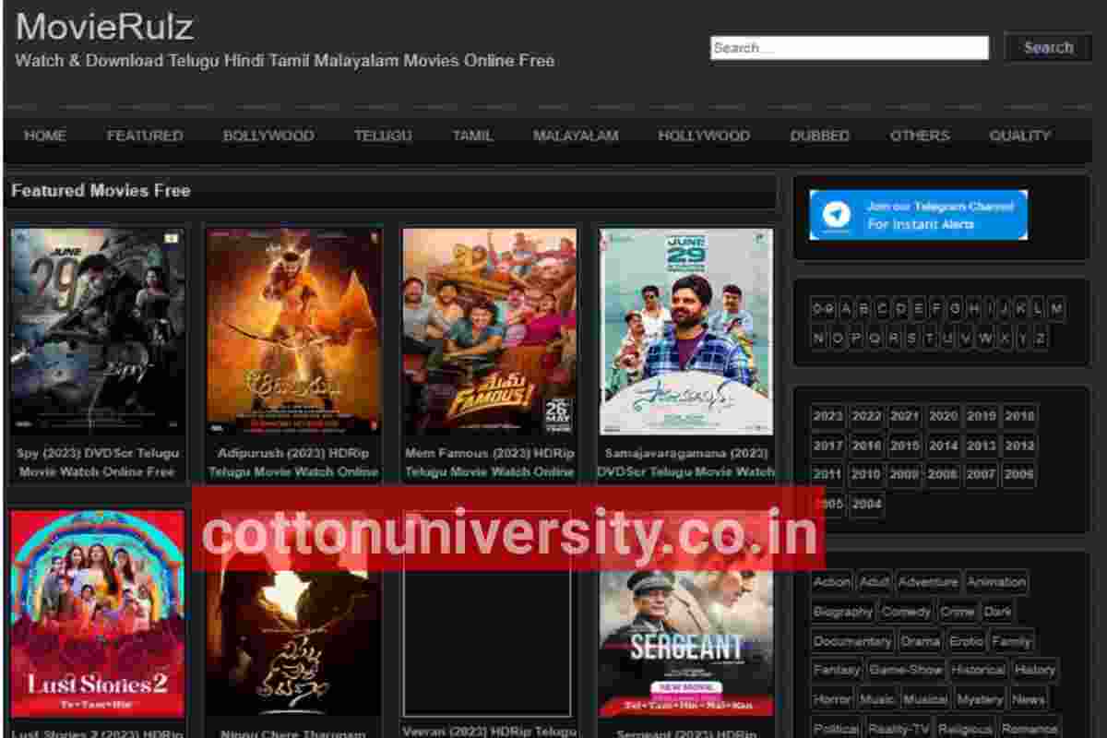Click the Telegram paper-plane icon
The height and width of the screenshot is (738, 1107).
click(x=837, y=215)
